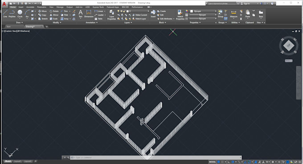Toggle clean screen in status bar
Image resolution: width=303 pixels, height=164 pixels.
pos(296,162)
